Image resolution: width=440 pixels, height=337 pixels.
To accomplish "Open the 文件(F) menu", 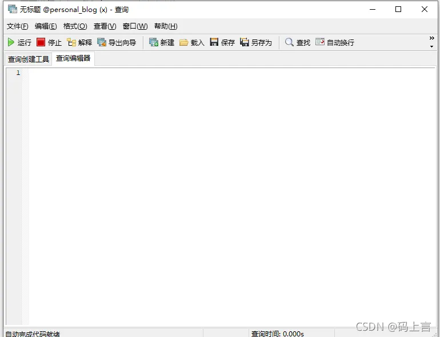I will [17, 26].
